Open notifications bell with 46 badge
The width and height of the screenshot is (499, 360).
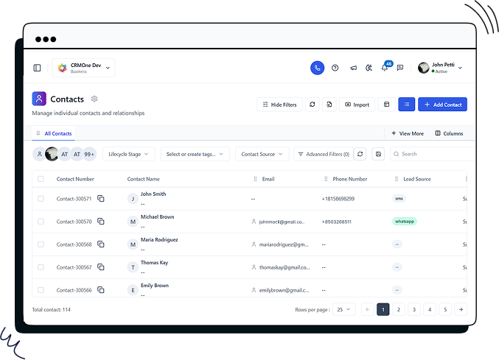(384, 68)
